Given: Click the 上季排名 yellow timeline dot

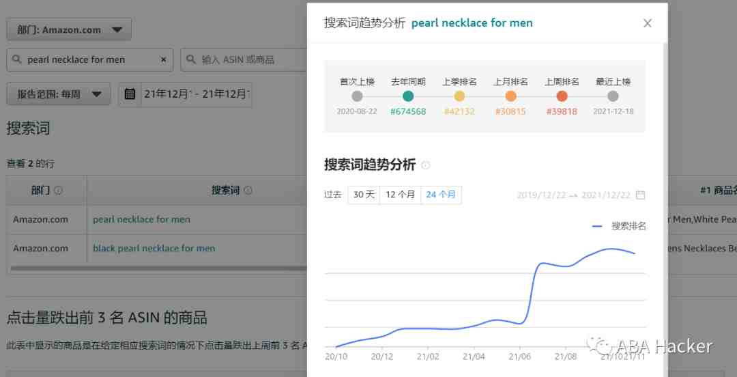Looking at the screenshot, I should [460, 96].
